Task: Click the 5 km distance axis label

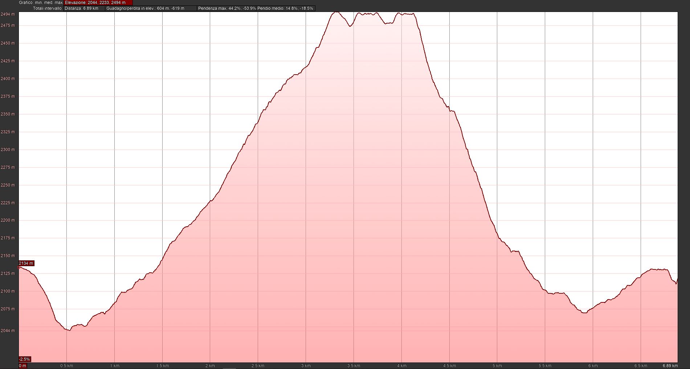Action: point(497,366)
